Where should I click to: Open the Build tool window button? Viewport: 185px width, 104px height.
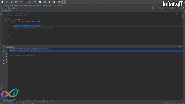52,101
